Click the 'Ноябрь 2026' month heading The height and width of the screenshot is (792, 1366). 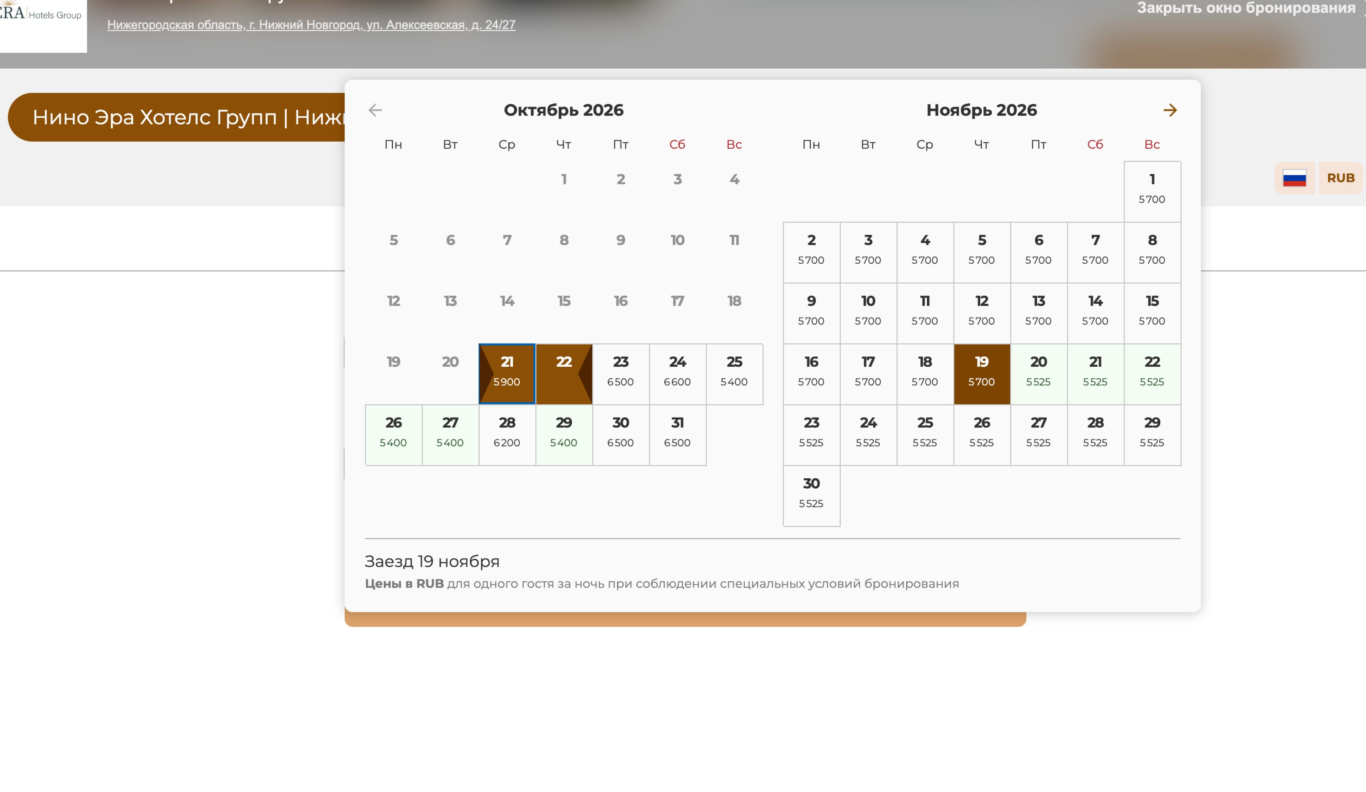pos(982,111)
